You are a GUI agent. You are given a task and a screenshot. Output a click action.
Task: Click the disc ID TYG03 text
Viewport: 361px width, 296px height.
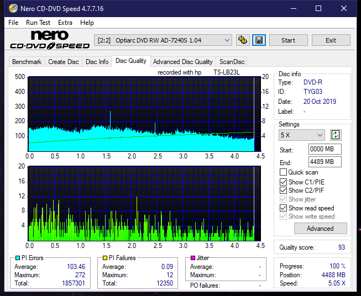click(313, 92)
